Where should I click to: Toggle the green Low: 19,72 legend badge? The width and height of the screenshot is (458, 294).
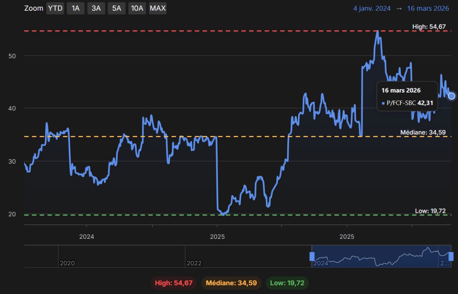(287, 283)
